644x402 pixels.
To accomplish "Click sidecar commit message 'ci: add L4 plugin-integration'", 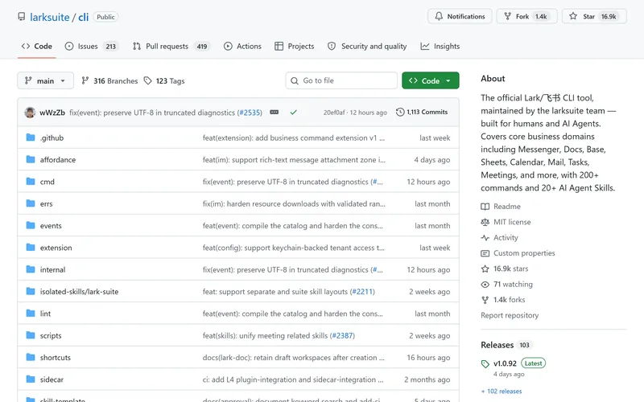I will pyautogui.click(x=293, y=379).
